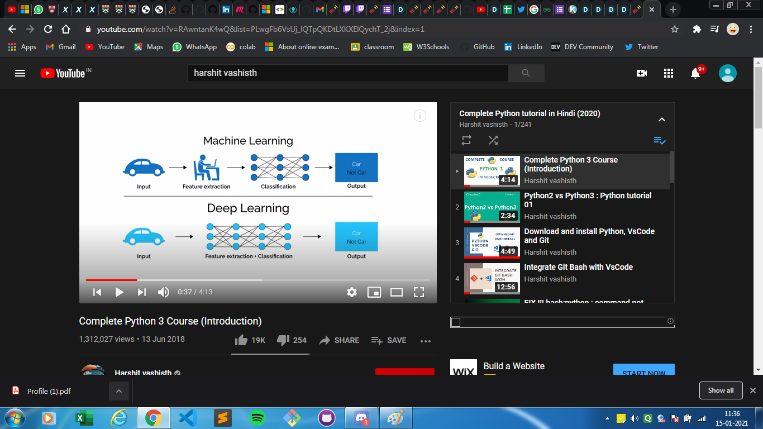
Task: Bookmark this page with star
Action: click(x=675, y=29)
